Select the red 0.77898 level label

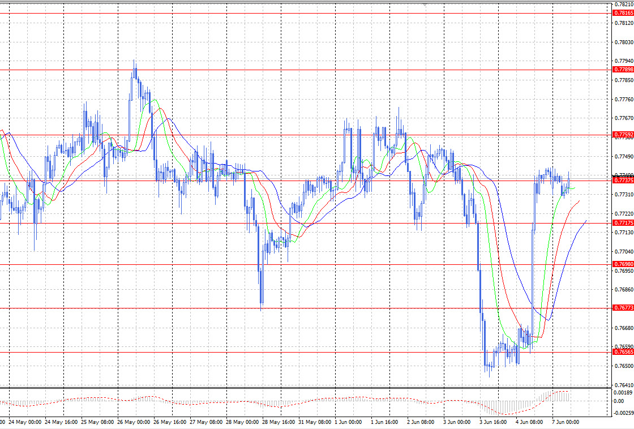tap(623, 70)
